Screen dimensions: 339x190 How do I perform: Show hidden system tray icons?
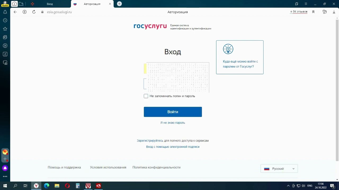click(x=288, y=186)
